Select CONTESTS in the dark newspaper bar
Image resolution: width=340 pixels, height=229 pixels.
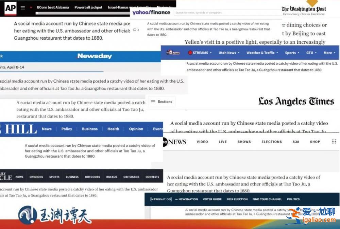point(152,177)
